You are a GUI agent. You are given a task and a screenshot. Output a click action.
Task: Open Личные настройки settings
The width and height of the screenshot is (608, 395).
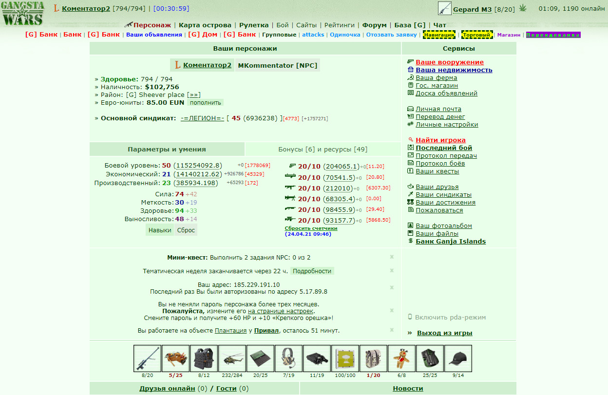click(447, 124)
